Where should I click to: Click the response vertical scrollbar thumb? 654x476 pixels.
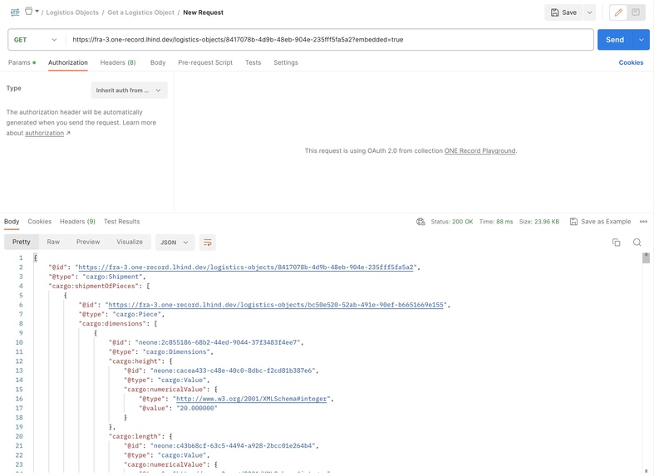[646, 258]
